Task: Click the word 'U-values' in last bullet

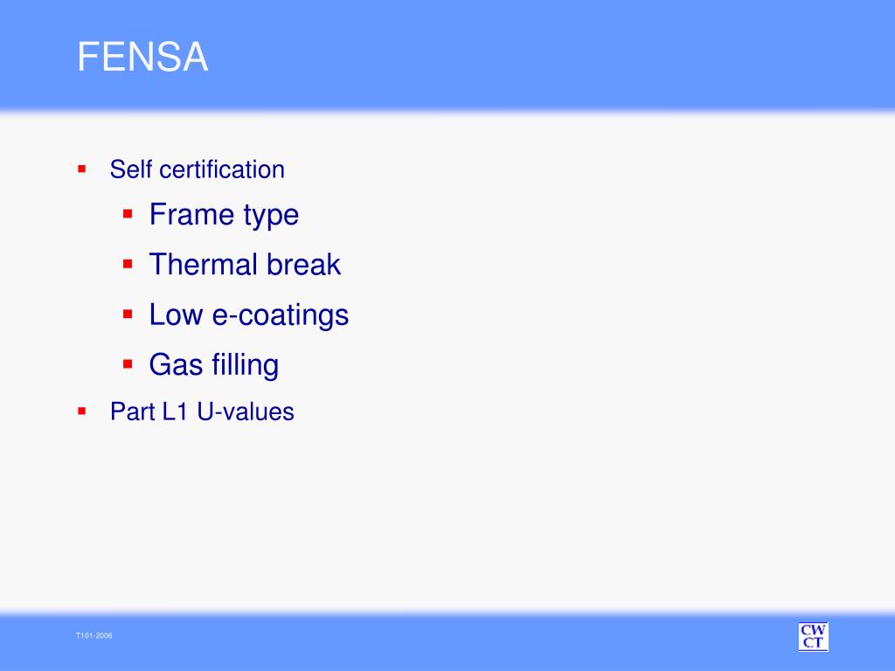Action: tap(246, 412)
